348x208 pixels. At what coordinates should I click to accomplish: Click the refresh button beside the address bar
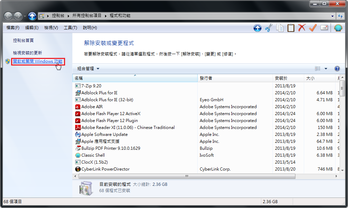[x=340, y=16]
